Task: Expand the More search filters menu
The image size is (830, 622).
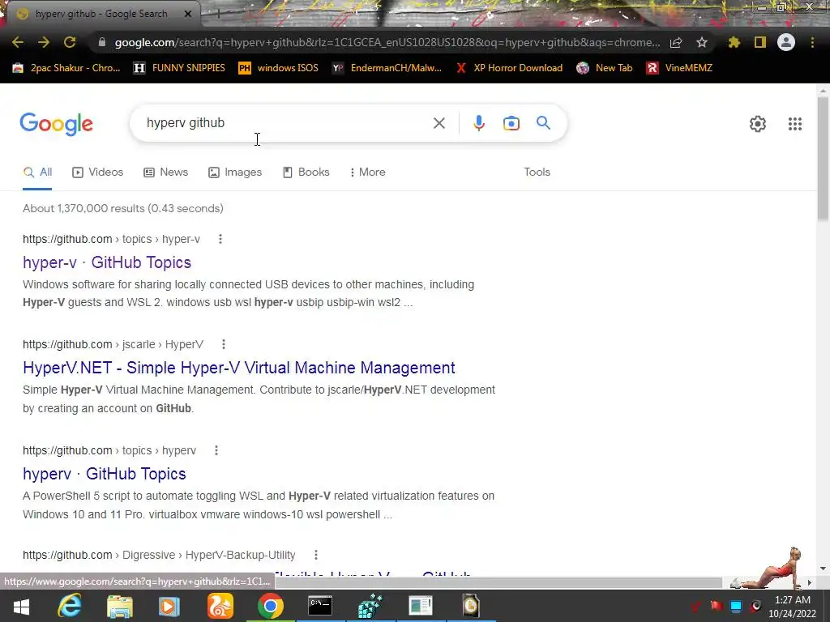Action: [x=367, y=172]
